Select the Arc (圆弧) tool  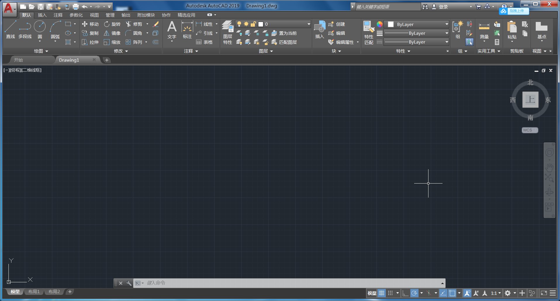click(x=55, y=30)
